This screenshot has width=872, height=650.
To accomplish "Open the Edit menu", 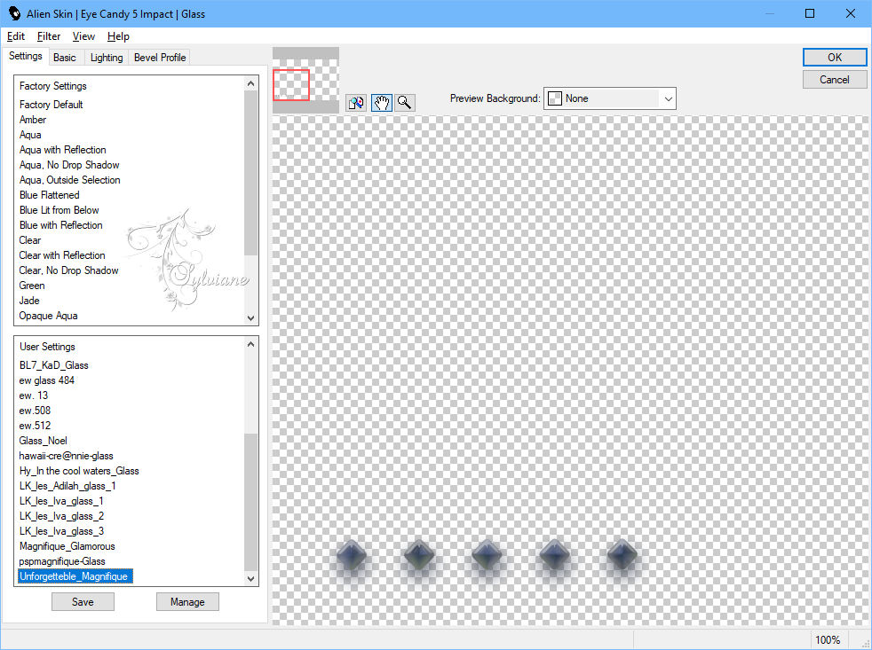I will pyautogui.click(x=16, y=36).
